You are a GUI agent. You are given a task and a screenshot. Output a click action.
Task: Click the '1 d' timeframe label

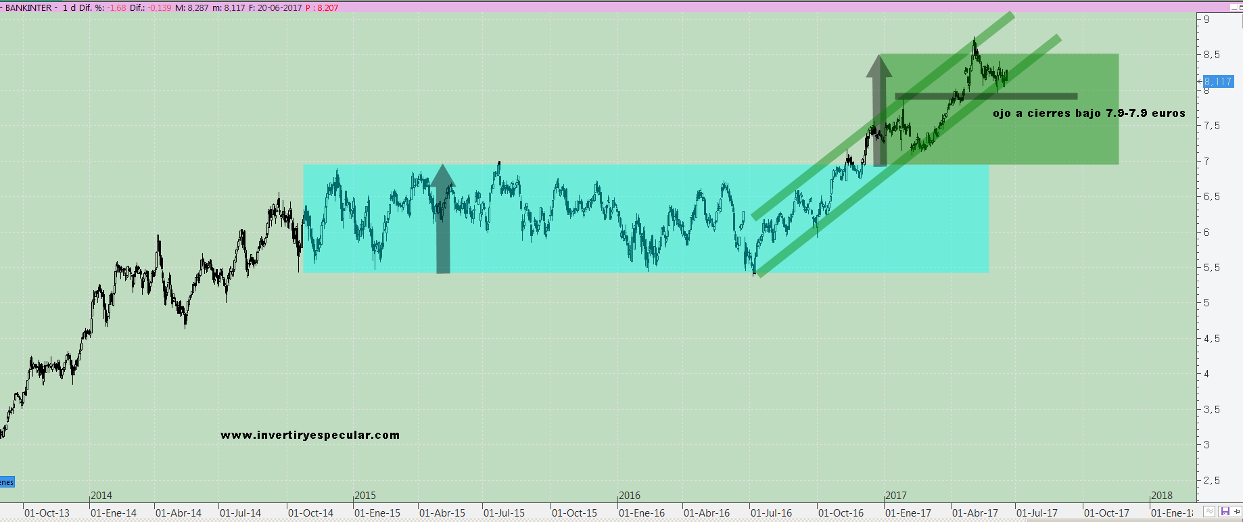(69, 8)
